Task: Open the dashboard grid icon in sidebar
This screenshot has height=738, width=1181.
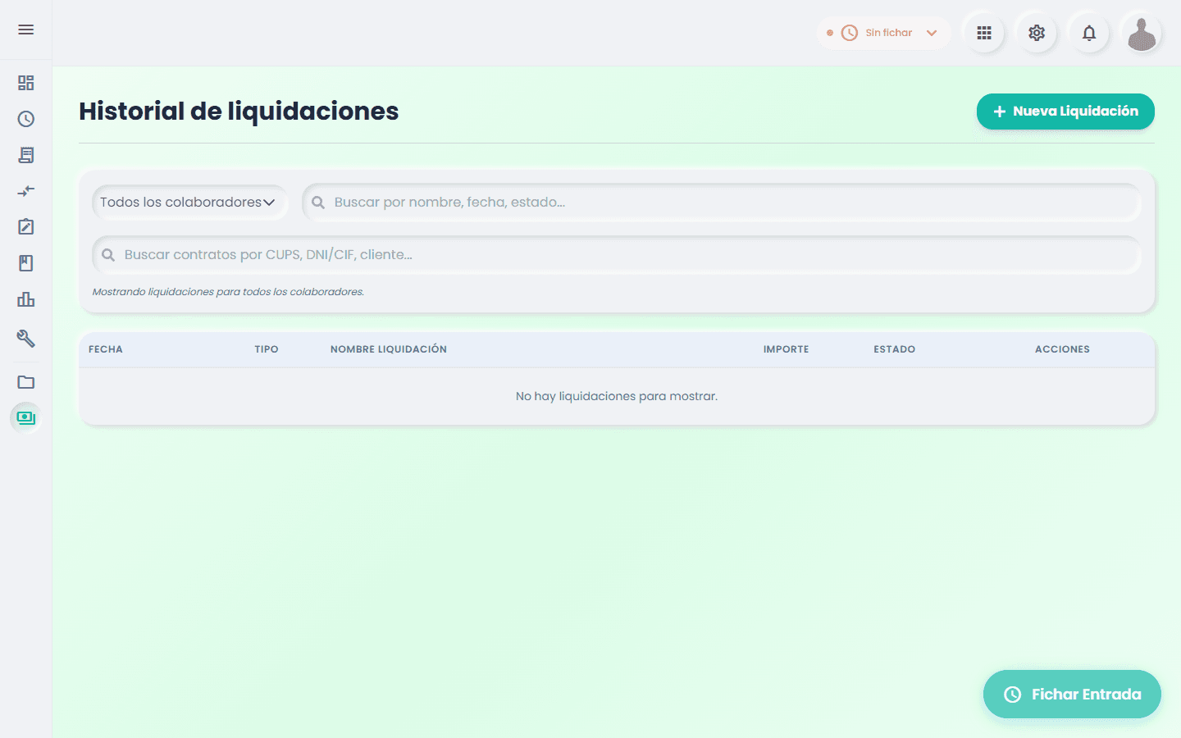Action: 26,83
